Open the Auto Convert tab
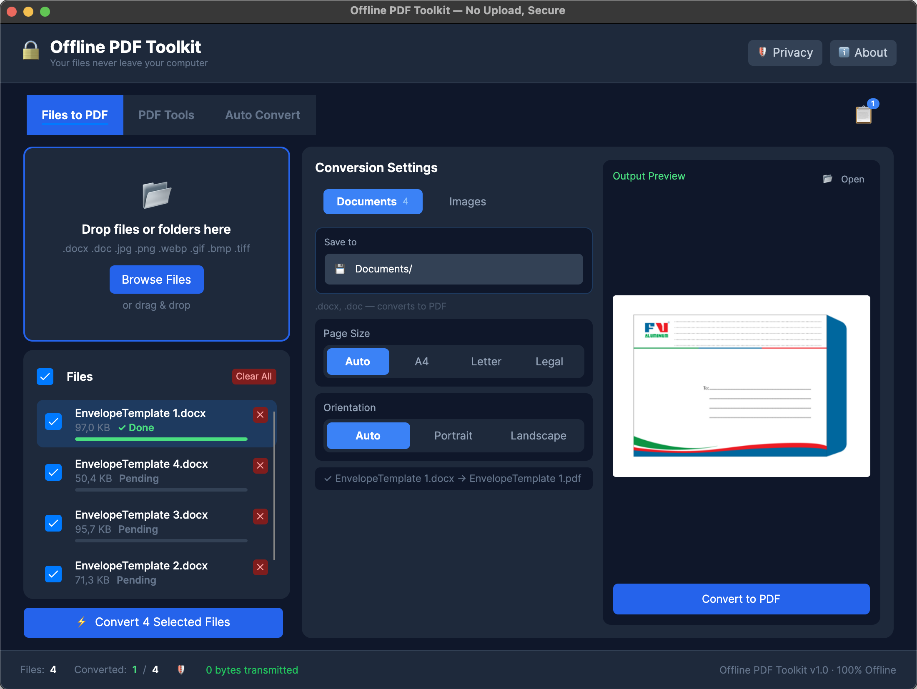This screenshot has height=689, width=917. (x=263, y=115)
